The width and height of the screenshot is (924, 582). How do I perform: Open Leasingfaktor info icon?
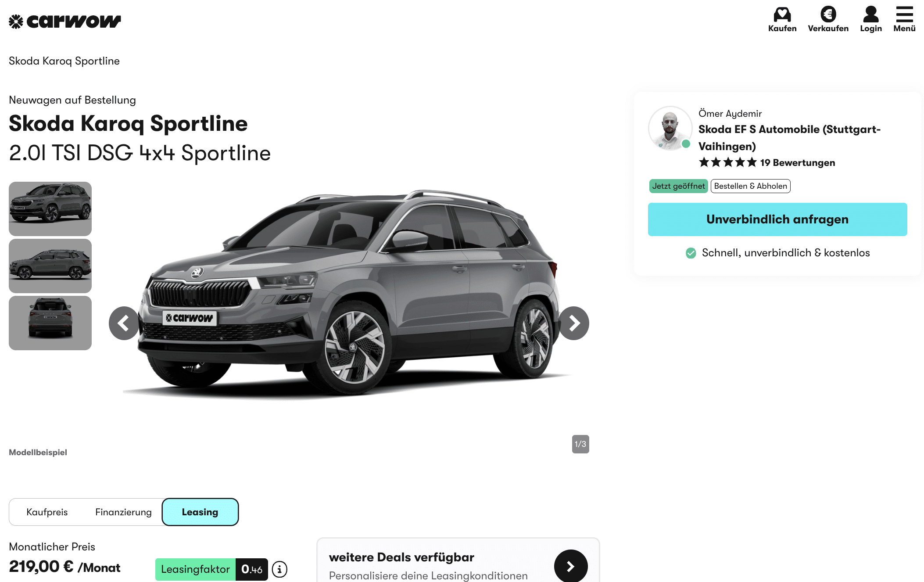pyautogui.click(x=279, y=569)
